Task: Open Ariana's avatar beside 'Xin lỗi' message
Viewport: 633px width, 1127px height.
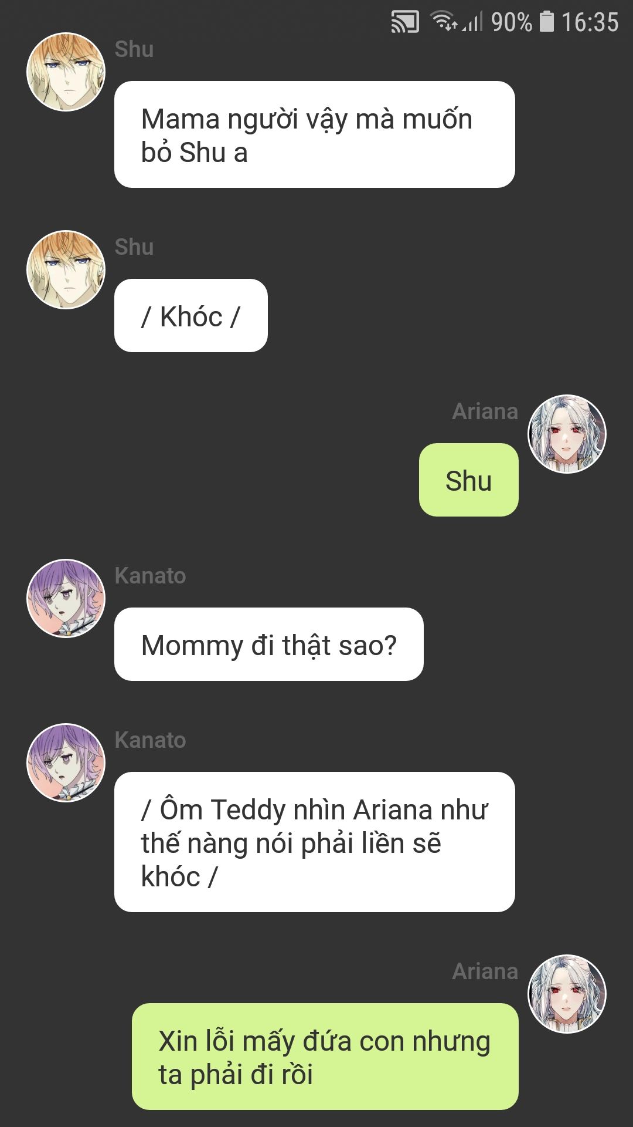Action: click(x=567, y=994)
